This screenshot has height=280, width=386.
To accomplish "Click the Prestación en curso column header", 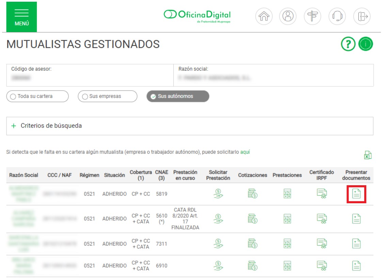I will 185,175.
